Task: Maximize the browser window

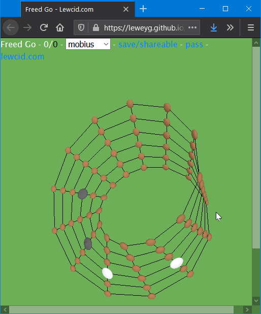Action: point(225,9)
